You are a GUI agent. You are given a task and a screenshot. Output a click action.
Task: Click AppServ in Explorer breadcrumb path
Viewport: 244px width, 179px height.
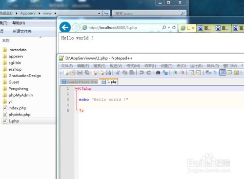pyautogui.click(x=28, y=13)
